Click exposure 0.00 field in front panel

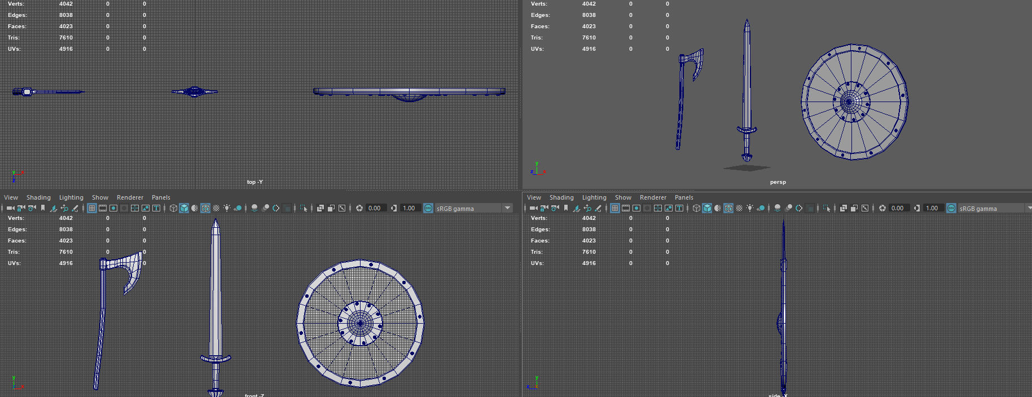pyautogui.click(x=376, y=208)
